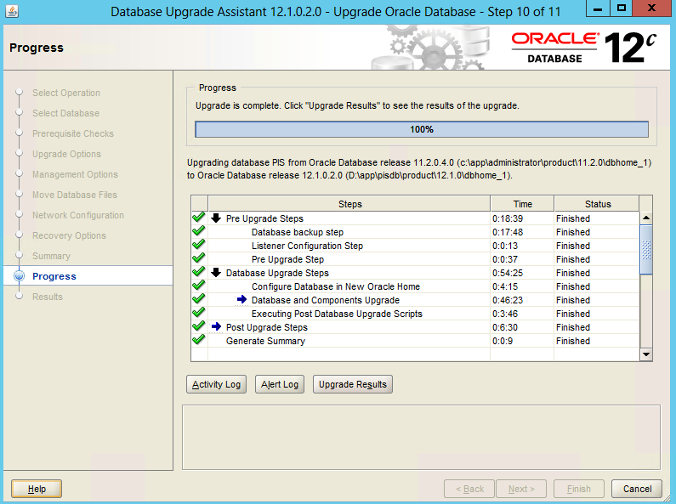
Task: Click the Help button
Action: [x=37, y=489]
